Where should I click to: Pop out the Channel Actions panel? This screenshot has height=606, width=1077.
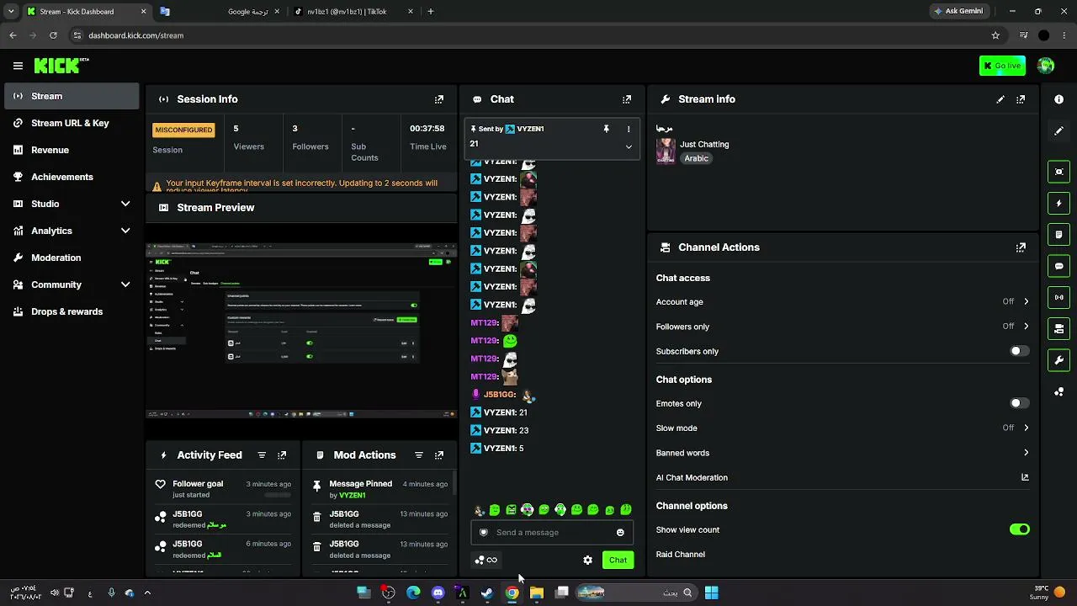pos(1021,247)
